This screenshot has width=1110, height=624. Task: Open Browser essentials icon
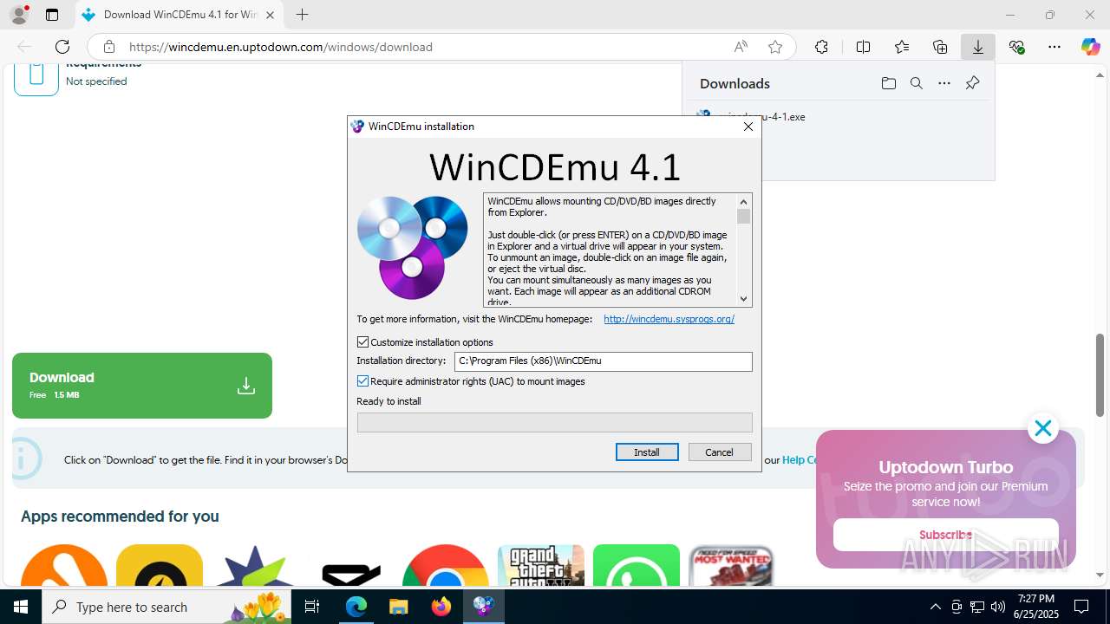1016,47
